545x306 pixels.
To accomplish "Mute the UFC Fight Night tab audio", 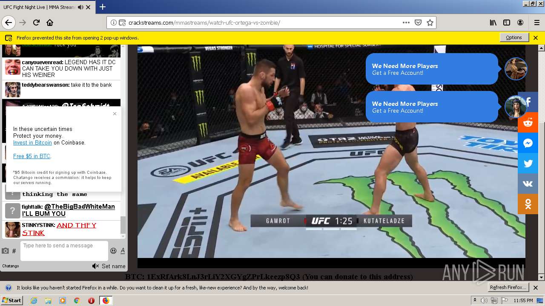I will click(x=80, y=7).
